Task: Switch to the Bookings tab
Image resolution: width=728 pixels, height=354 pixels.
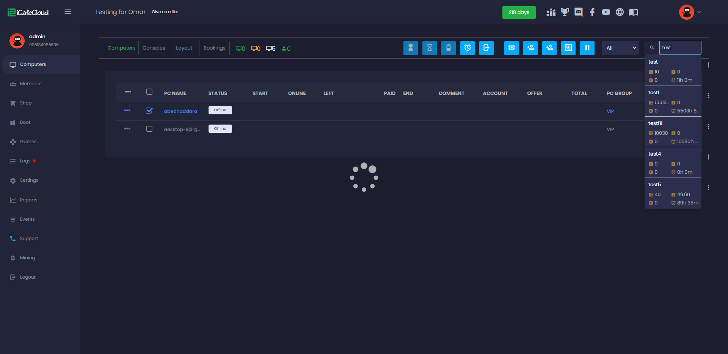Action: pyautogui.click(x=214, y=48)
